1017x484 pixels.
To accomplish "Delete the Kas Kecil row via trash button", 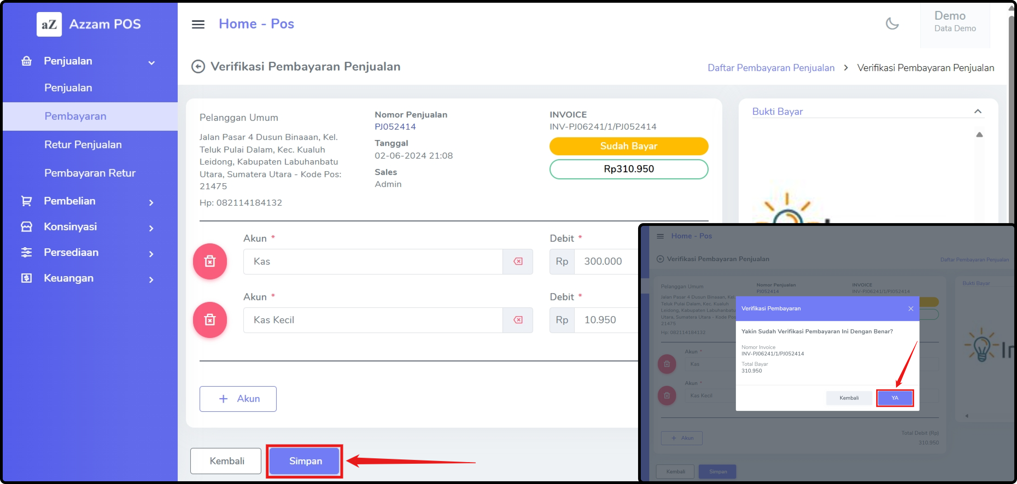I will tap(210, 320).
